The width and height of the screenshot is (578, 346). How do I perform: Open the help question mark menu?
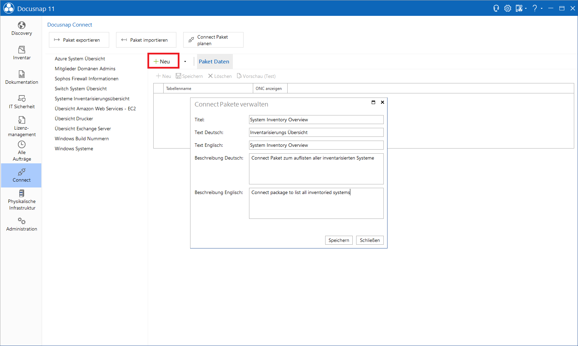click(535, 8)
